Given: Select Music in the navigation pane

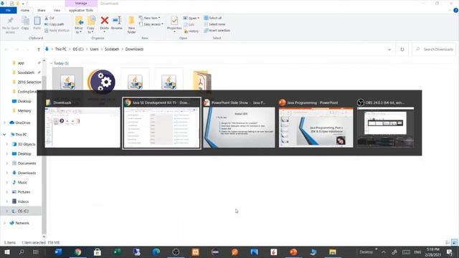Looking at the screenshot, I should coord(19,182).
